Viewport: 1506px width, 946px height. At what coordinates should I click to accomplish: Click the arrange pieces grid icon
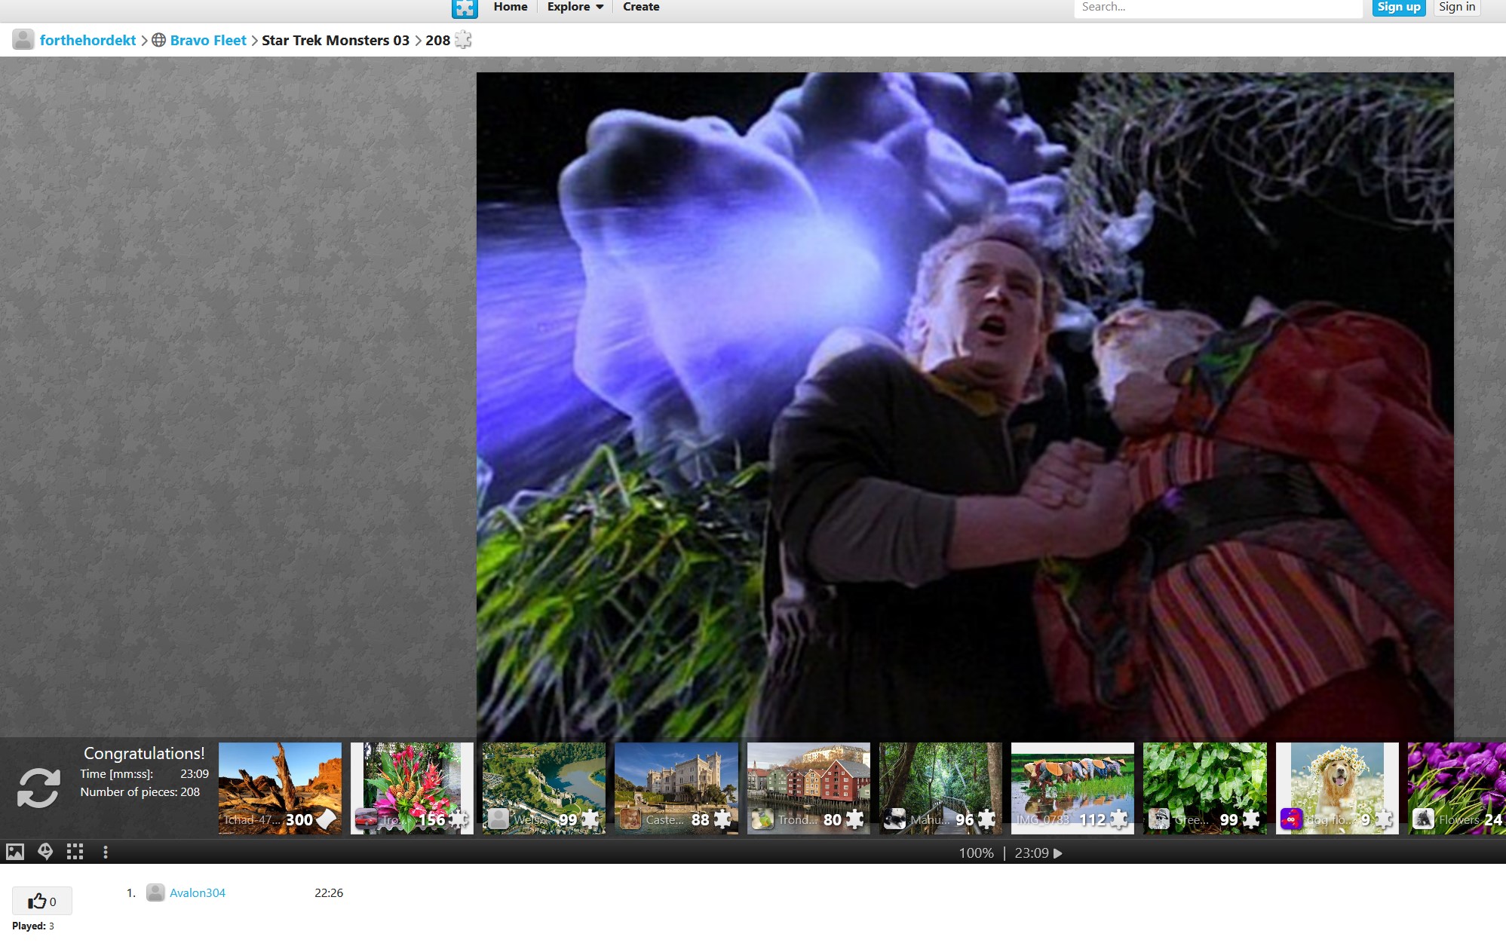pos(75,852)
